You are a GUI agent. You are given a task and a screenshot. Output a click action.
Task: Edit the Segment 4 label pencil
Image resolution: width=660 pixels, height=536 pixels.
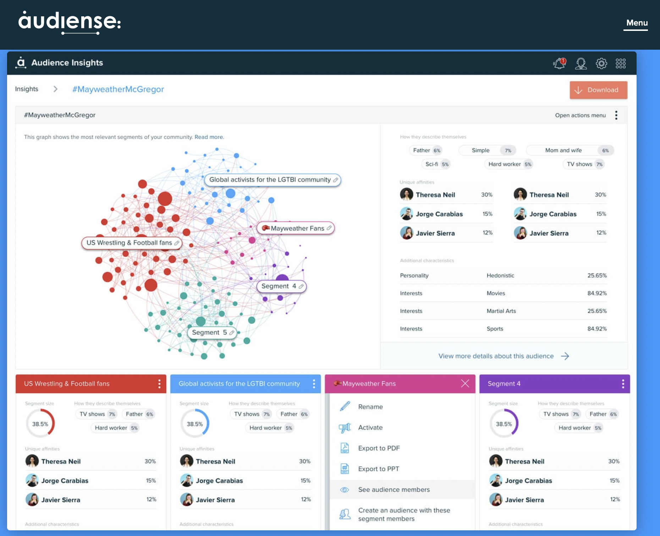pos(301,286)
